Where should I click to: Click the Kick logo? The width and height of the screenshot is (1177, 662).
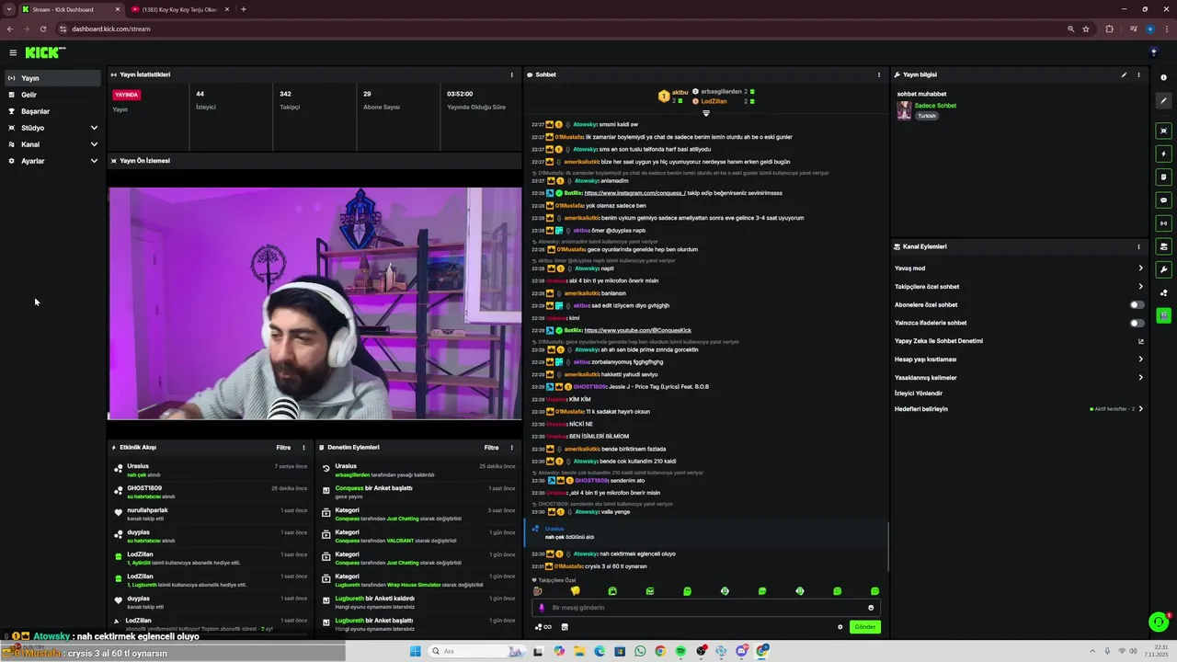tap(44, 52)
